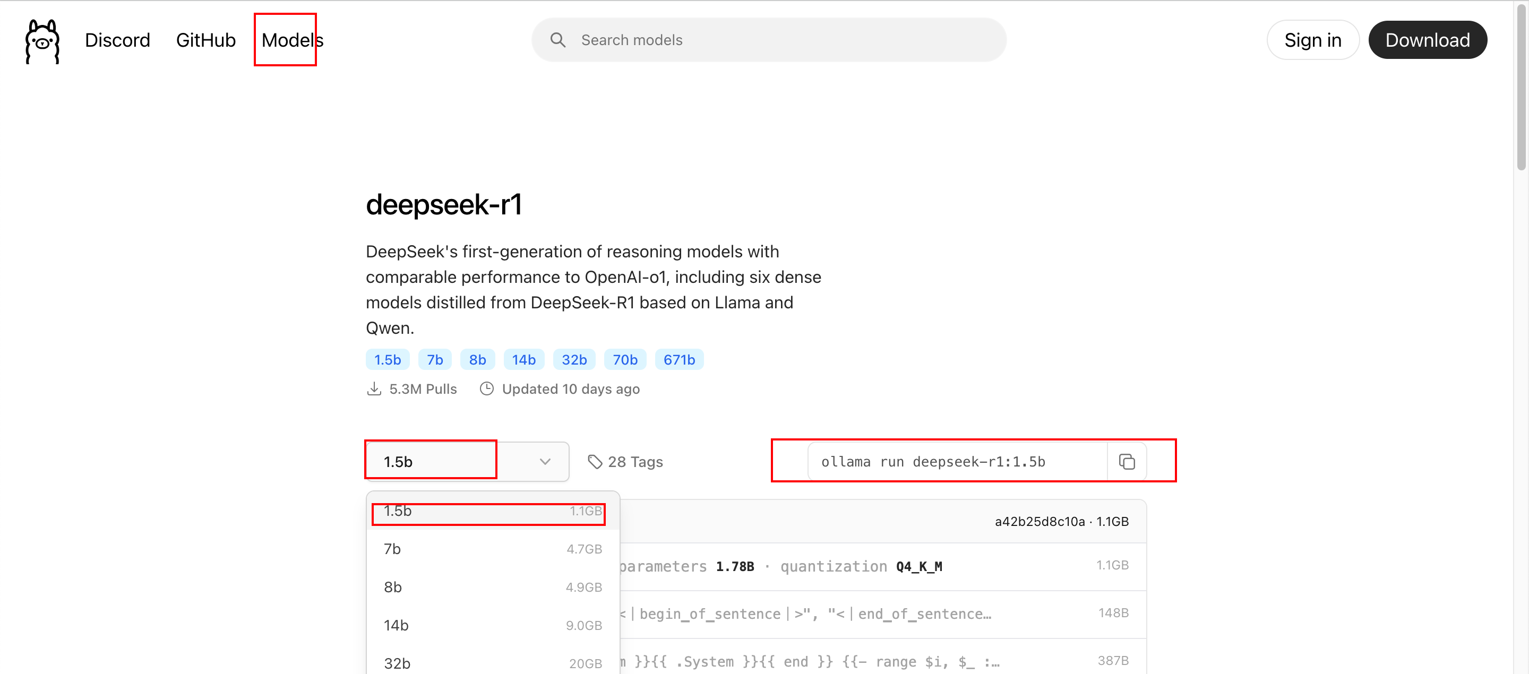
Task: Select the 671b size tag
Action: point(679,359)
